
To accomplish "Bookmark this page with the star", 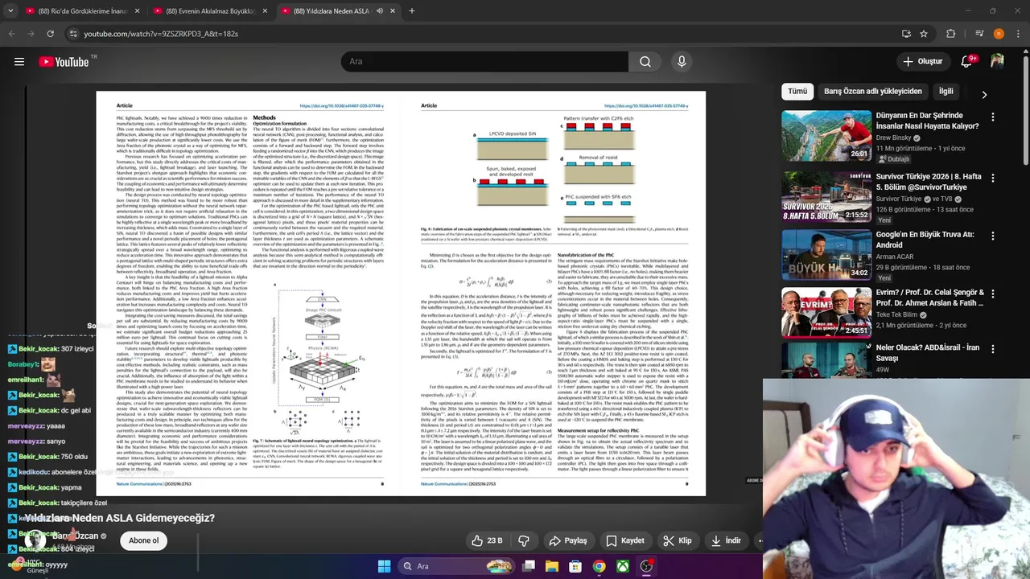I will pyautogui.click(x=924, y=34).
